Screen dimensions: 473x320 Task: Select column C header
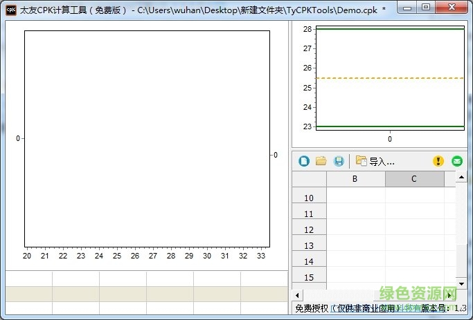click(x=414, y=179)
